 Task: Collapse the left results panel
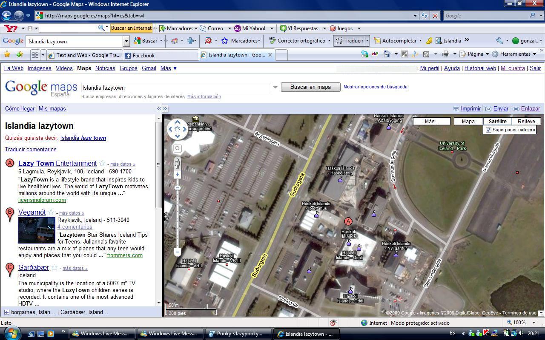click(159, 109)
